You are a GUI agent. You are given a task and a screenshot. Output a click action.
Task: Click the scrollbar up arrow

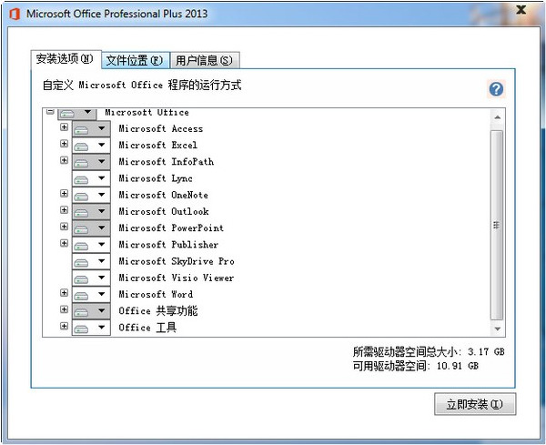tap(497, 117)
